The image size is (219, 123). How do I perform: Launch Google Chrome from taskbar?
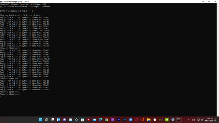106,120
